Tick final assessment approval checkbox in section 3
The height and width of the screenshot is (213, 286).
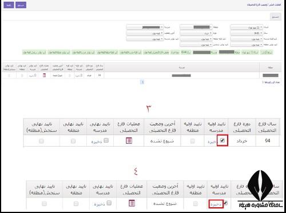41,141
